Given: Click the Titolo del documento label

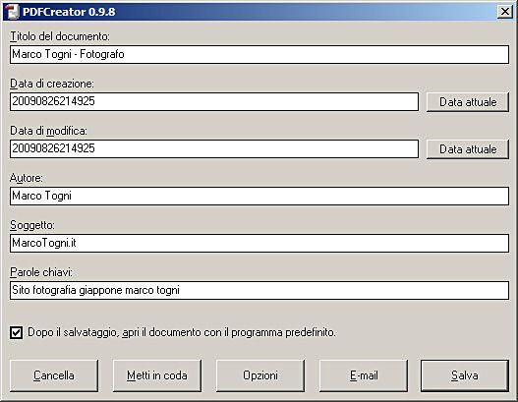Looking at the screenshot, I should click(60, 36).
